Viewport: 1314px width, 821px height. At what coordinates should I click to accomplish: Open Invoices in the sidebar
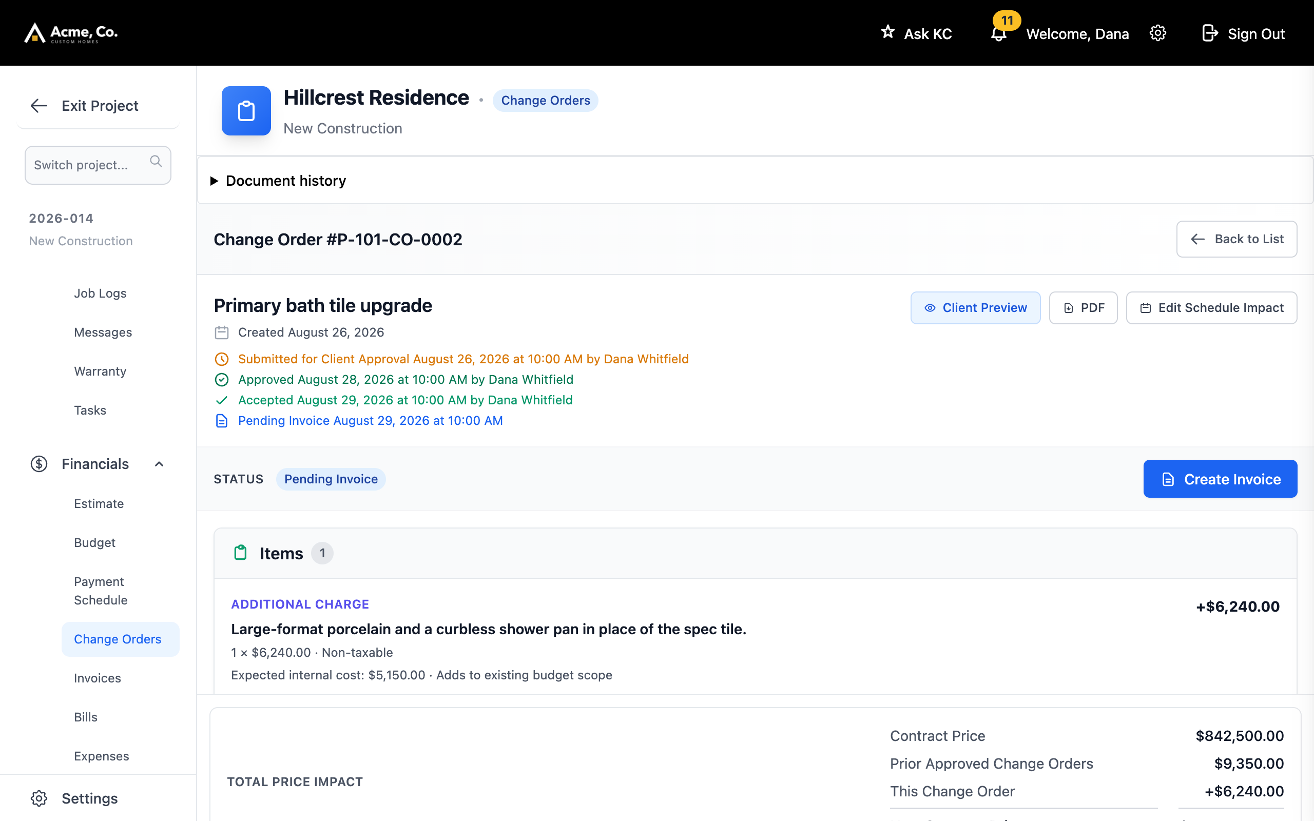pyautogui.click(x=97, y=678)
